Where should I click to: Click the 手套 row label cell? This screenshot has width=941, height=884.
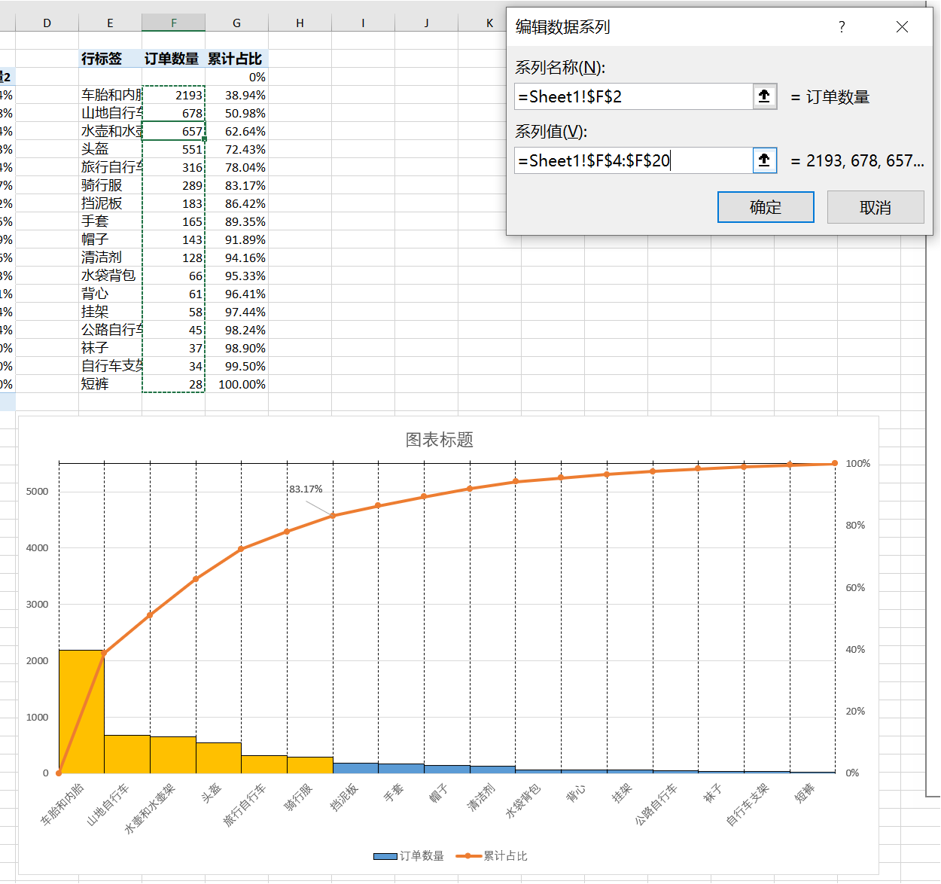coord(110,221)
